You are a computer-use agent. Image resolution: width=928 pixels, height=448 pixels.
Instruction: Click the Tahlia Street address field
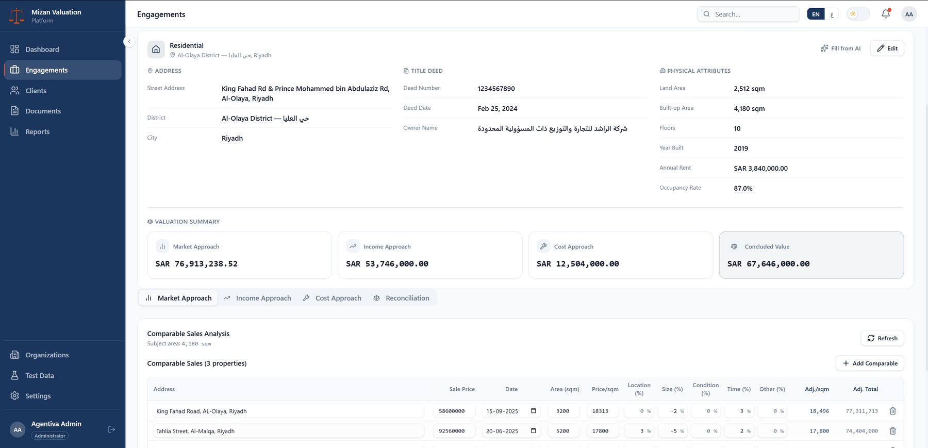pyautogui.click(x=288, y=431)
